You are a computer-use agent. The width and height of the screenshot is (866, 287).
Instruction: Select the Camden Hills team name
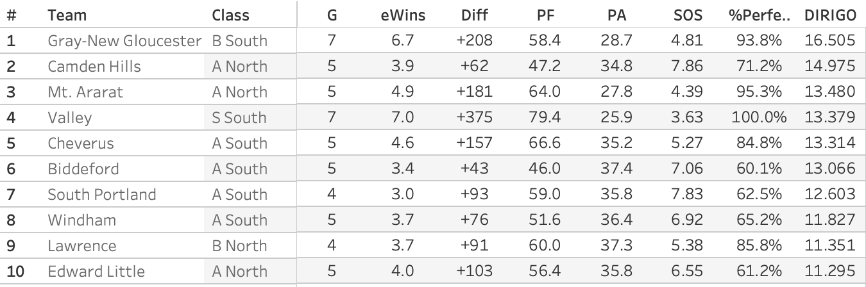[x=94, y=67]
